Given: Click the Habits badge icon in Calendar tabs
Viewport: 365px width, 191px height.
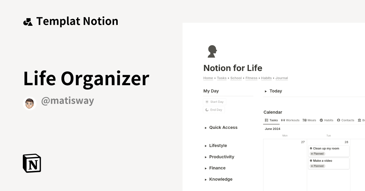Looking at the screenshot, I should (x=322, y=120).
